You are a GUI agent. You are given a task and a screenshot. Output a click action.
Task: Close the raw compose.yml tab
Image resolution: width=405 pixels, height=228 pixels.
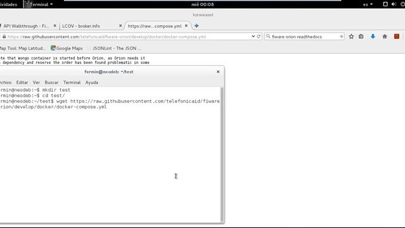click(186, 26)
